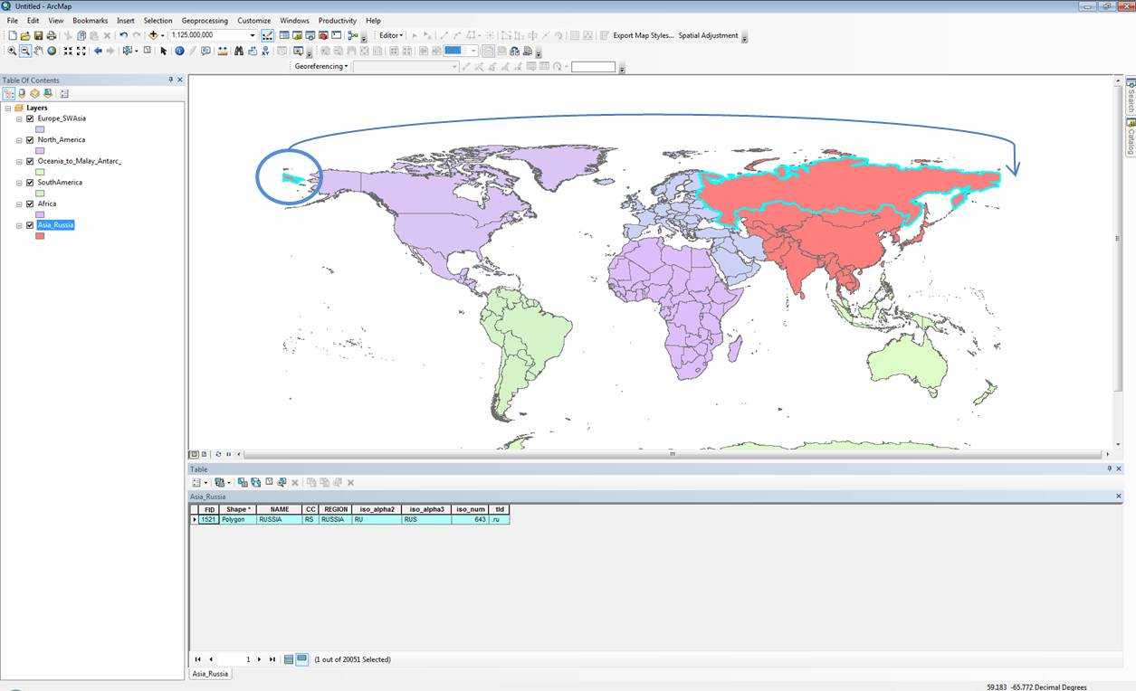Collapse the Asia_Russia layer legend
1136x691 pixels.
(19, 225)
